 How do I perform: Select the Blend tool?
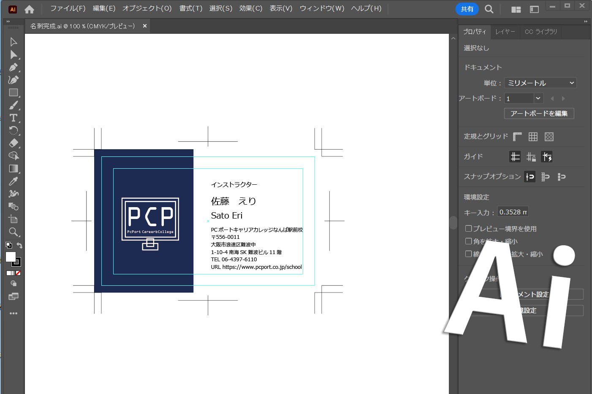[x=14, y=207]
